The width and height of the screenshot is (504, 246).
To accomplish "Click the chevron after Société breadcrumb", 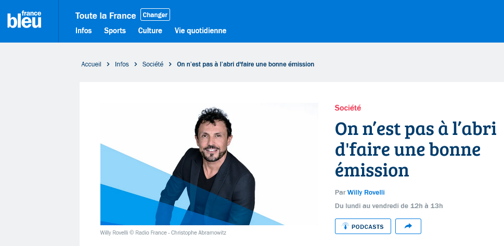I will click(171, 64).
